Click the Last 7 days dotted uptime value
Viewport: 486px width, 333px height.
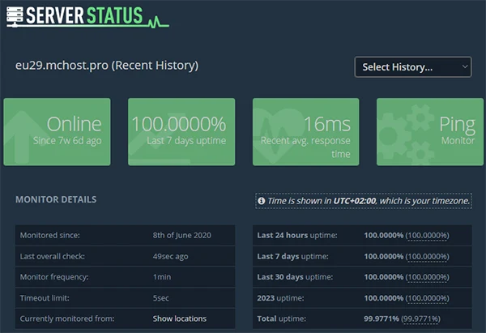click(x=428, y=256)
